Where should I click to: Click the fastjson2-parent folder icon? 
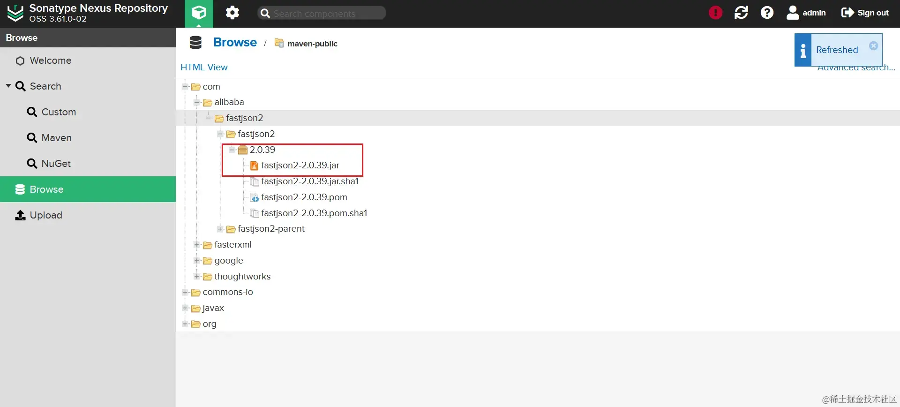click(x=231, y=229)
